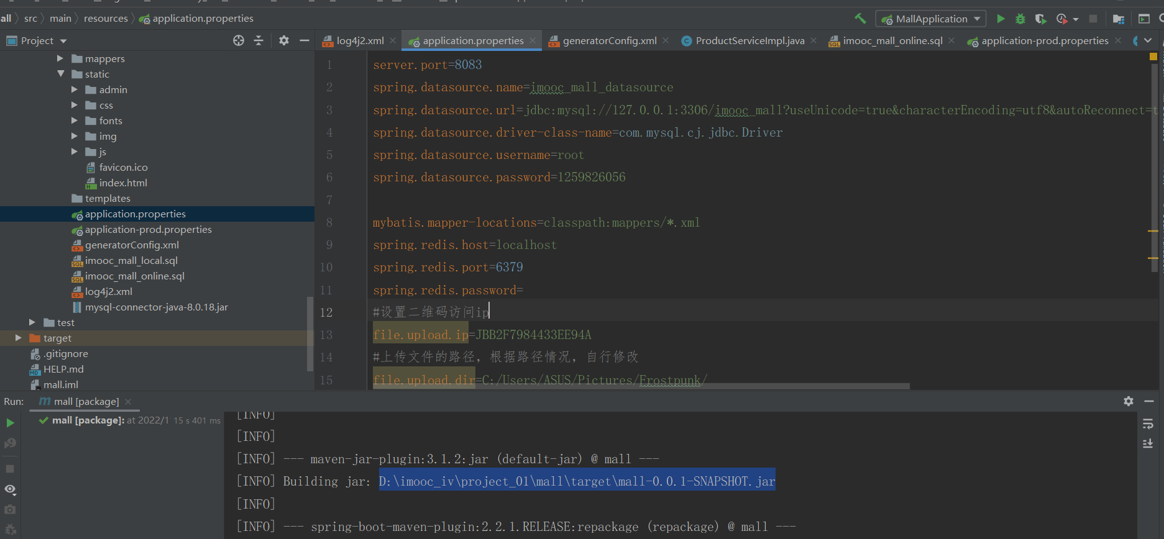This screenshot has height=539, width=1164.
Task: Switch to the application-prod.properties editor tab
Action: tap(1037, 40)
